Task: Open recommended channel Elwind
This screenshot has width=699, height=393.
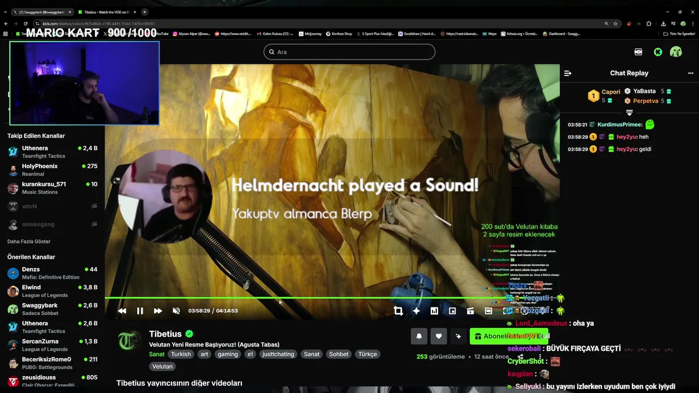Action: click(x=52, y=291)
